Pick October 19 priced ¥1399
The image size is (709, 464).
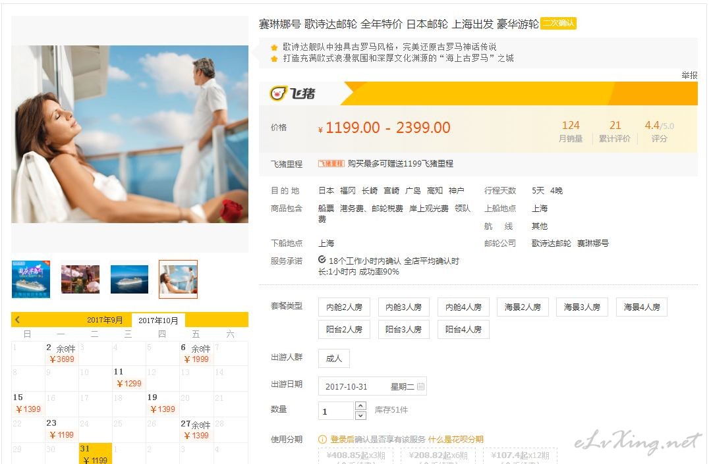162,403
